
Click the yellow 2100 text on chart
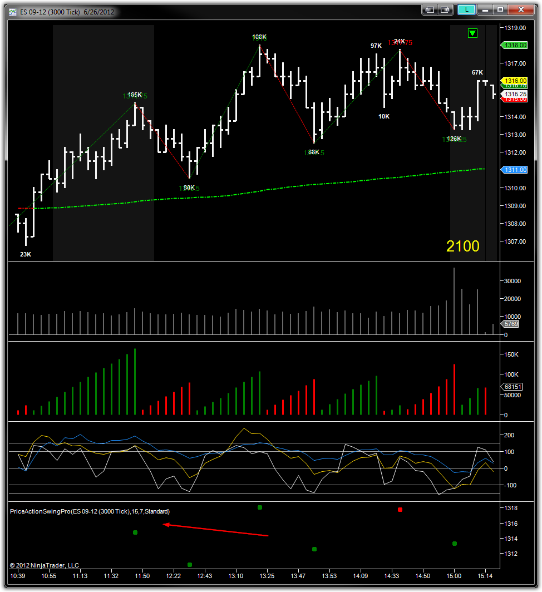point(462,246)
